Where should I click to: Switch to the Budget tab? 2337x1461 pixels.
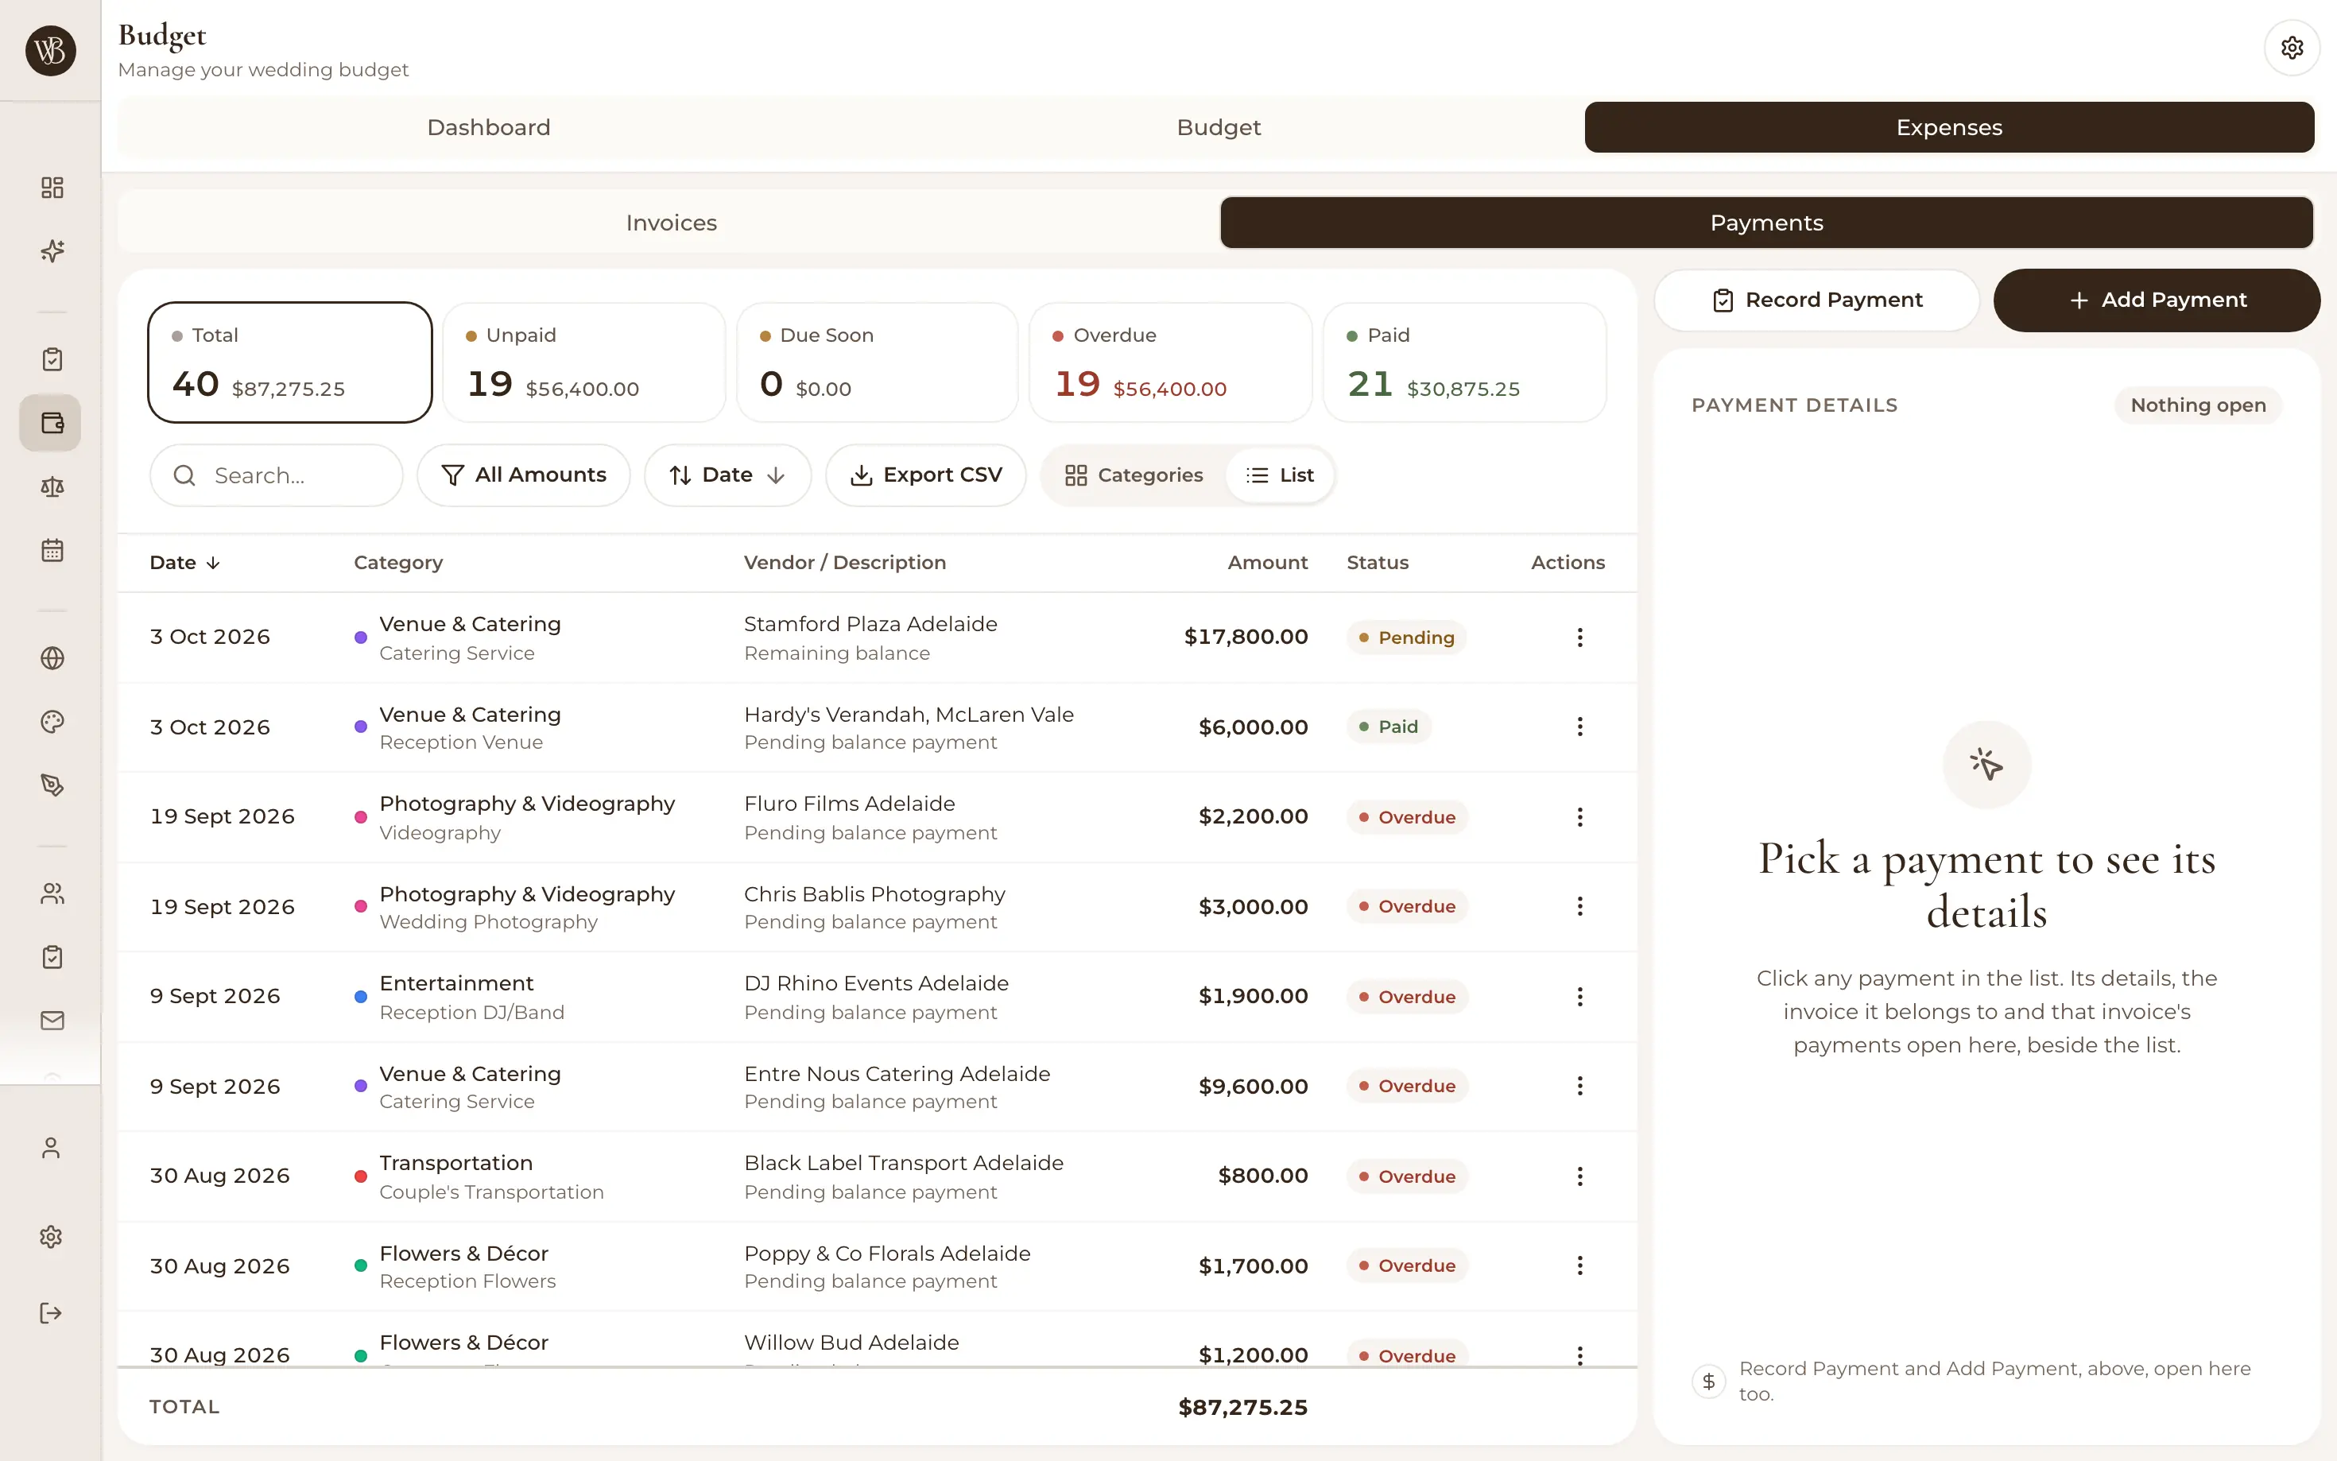click(x=1219, y=127)
